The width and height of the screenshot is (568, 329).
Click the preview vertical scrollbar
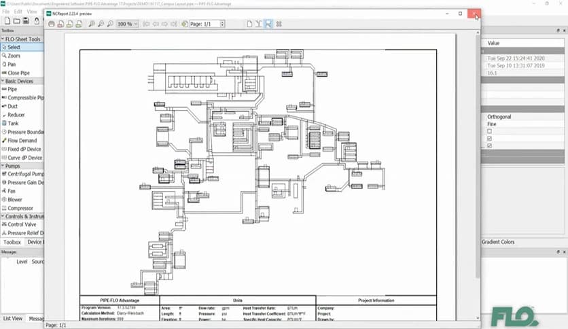pyautogui.click(x=478, y=157)
